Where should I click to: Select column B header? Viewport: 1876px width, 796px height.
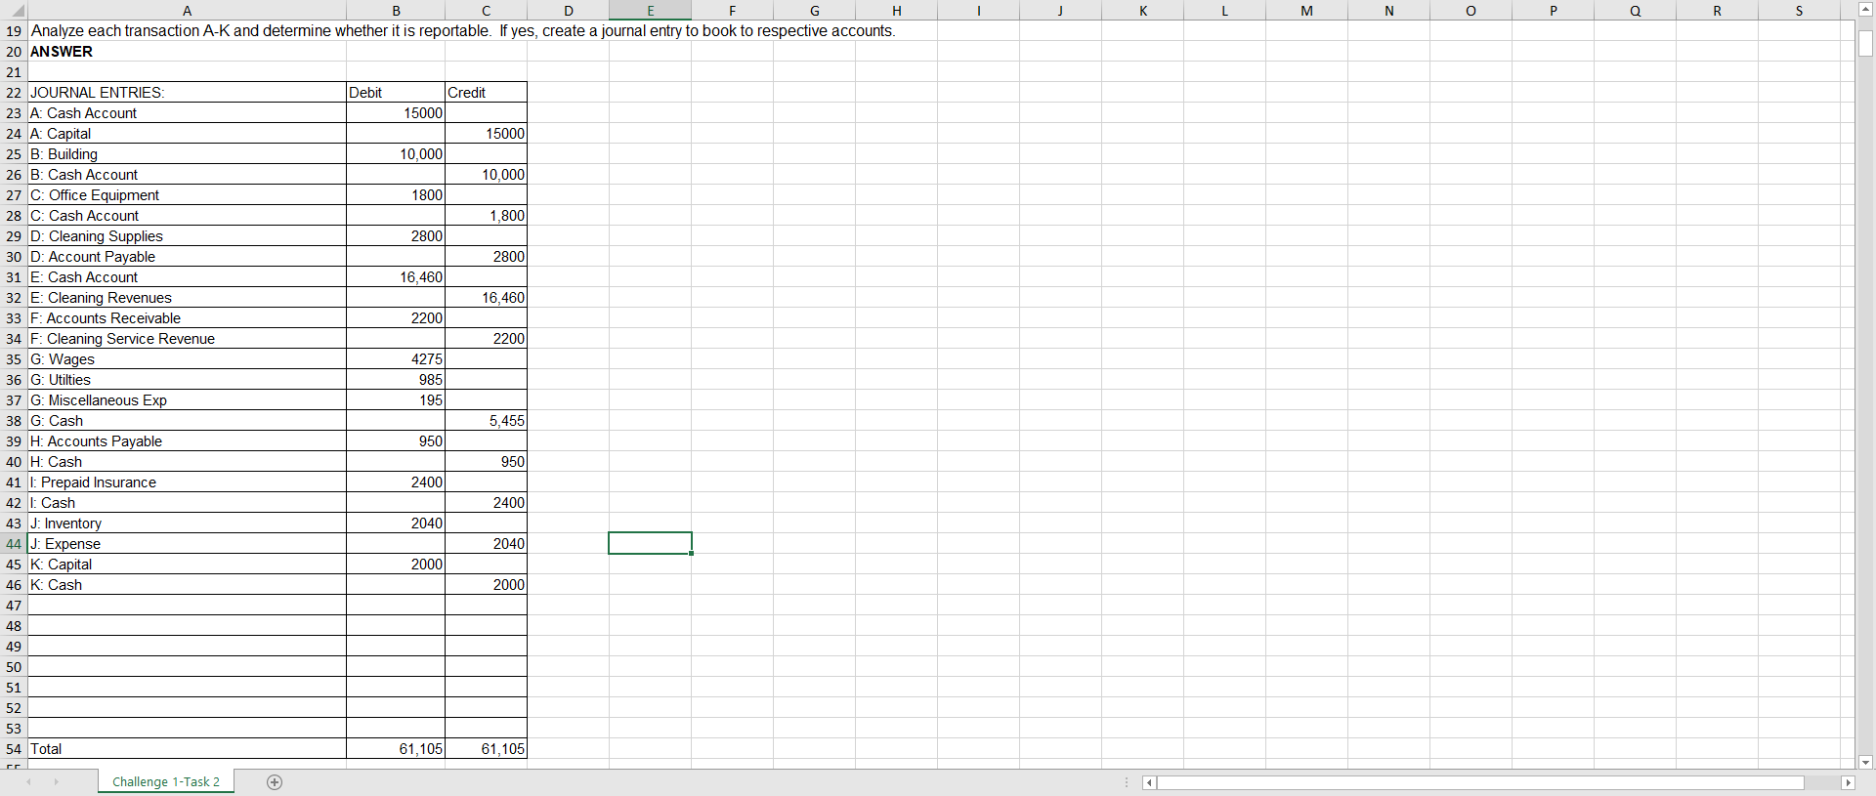(396, 11)
